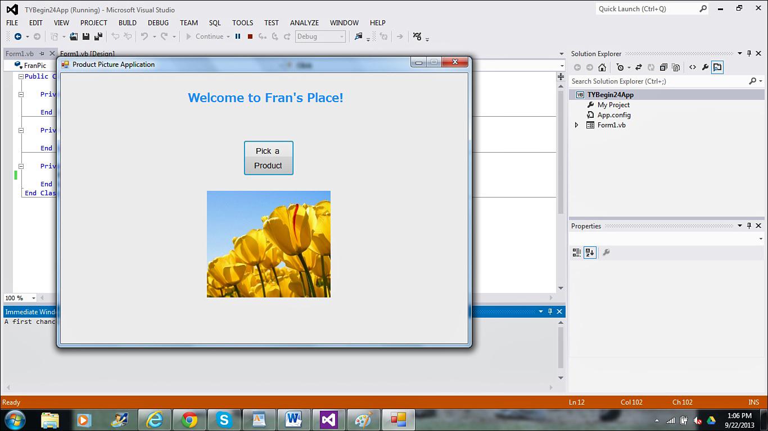
Task: Close the Form1.vb code tab
Action: [52, 54]
